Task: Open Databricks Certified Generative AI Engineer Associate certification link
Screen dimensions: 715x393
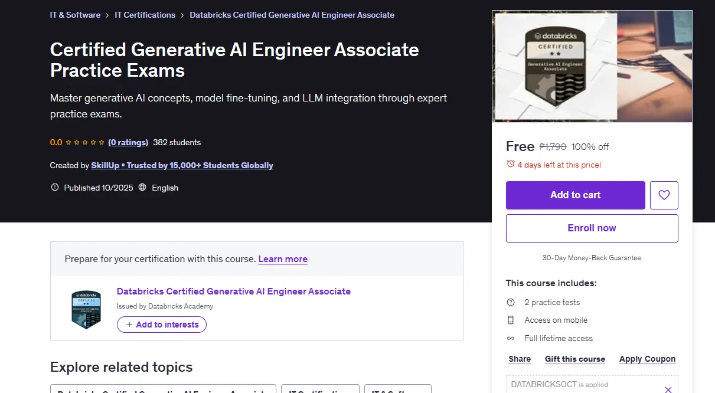Action: pyautogui.click(x=234, y=292)
